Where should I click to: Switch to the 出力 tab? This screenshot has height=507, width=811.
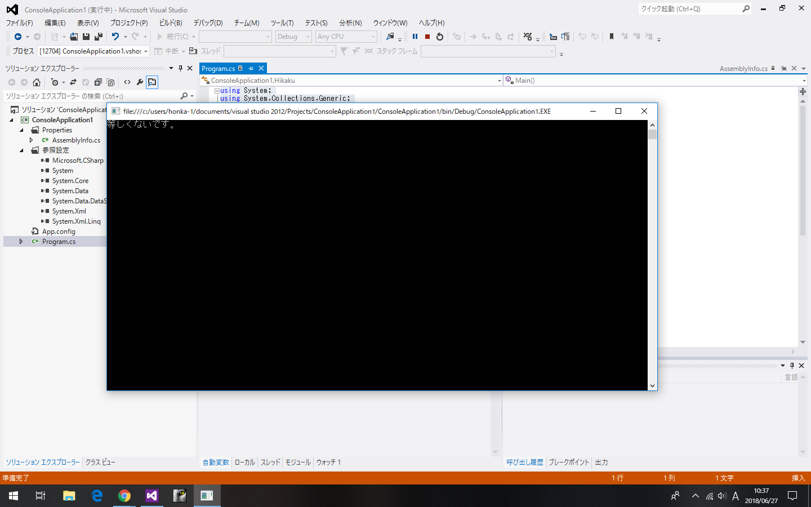click(x=601, y=462)
